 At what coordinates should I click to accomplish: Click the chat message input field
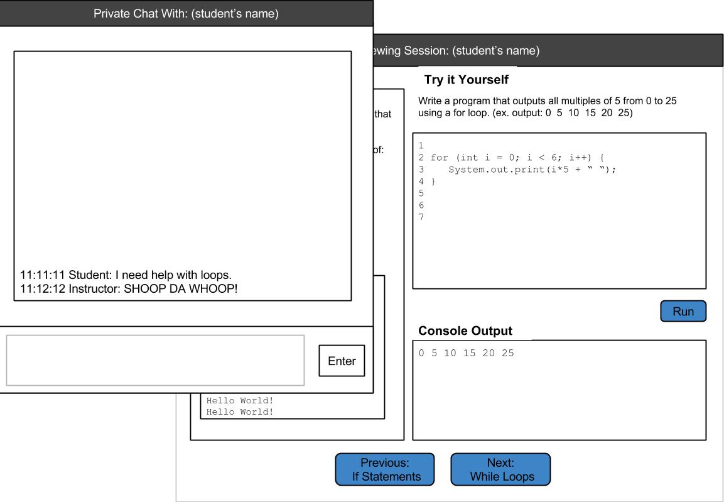155,360
